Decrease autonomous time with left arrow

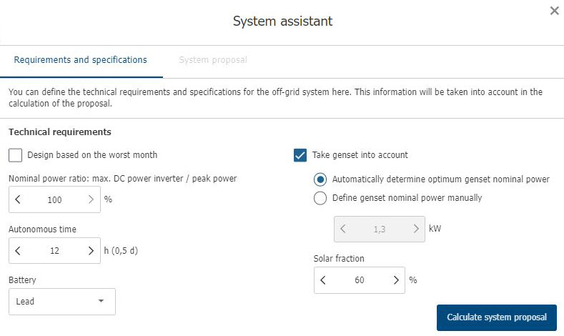tap(18, 250)
